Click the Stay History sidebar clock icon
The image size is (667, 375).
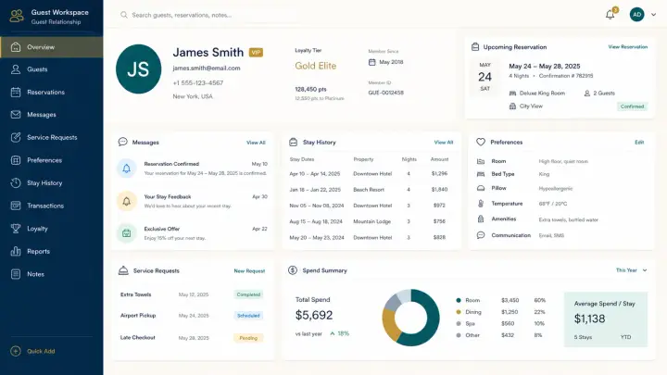[x=16, y=182]
